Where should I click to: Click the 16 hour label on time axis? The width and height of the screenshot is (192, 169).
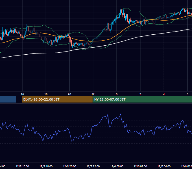(x=22, y=94)
